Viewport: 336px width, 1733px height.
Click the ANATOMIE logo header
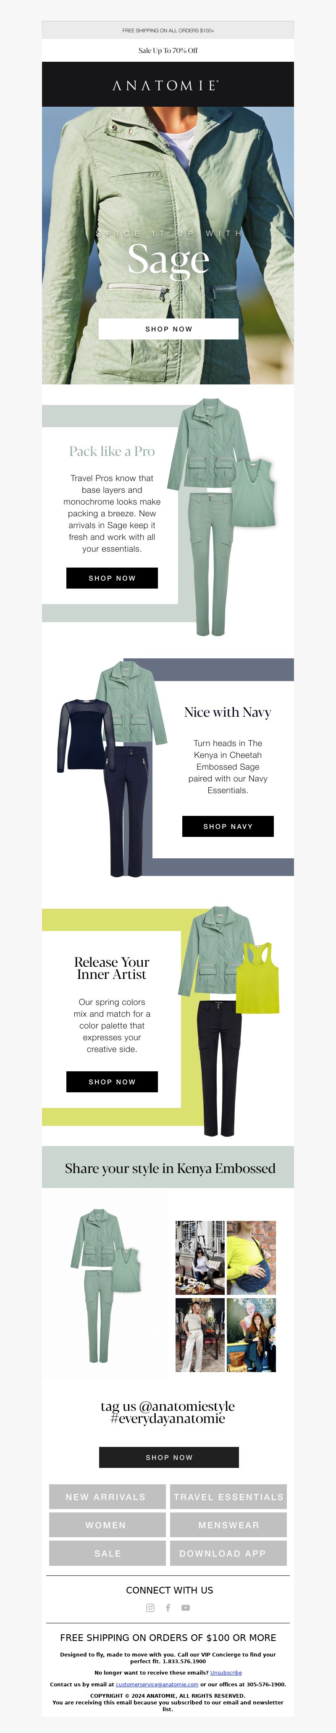168,85
